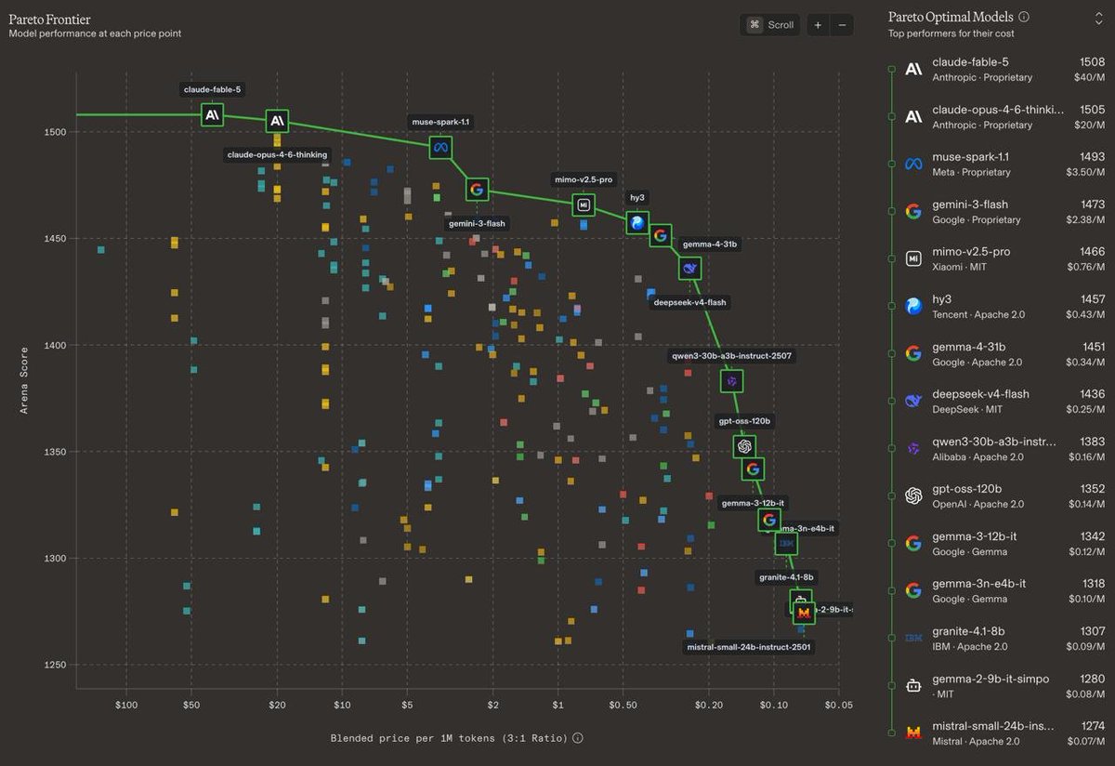Click the Mistral logo in the sidebar list
Image resolution: width=1115 pixels, height=766 pixels.
pos(913,733)
